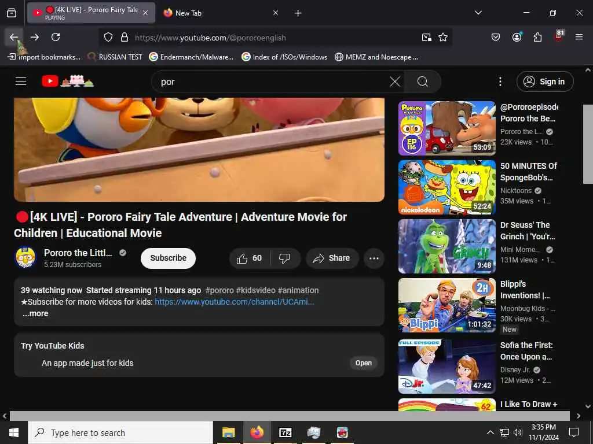Open RUSSIAN TEST bookmark
This screenshot has height=444, width=593.
tap(115, 57)
